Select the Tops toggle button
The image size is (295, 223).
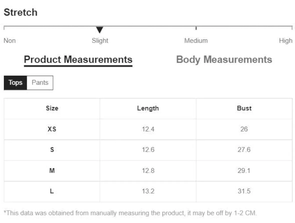coord(16,83)
